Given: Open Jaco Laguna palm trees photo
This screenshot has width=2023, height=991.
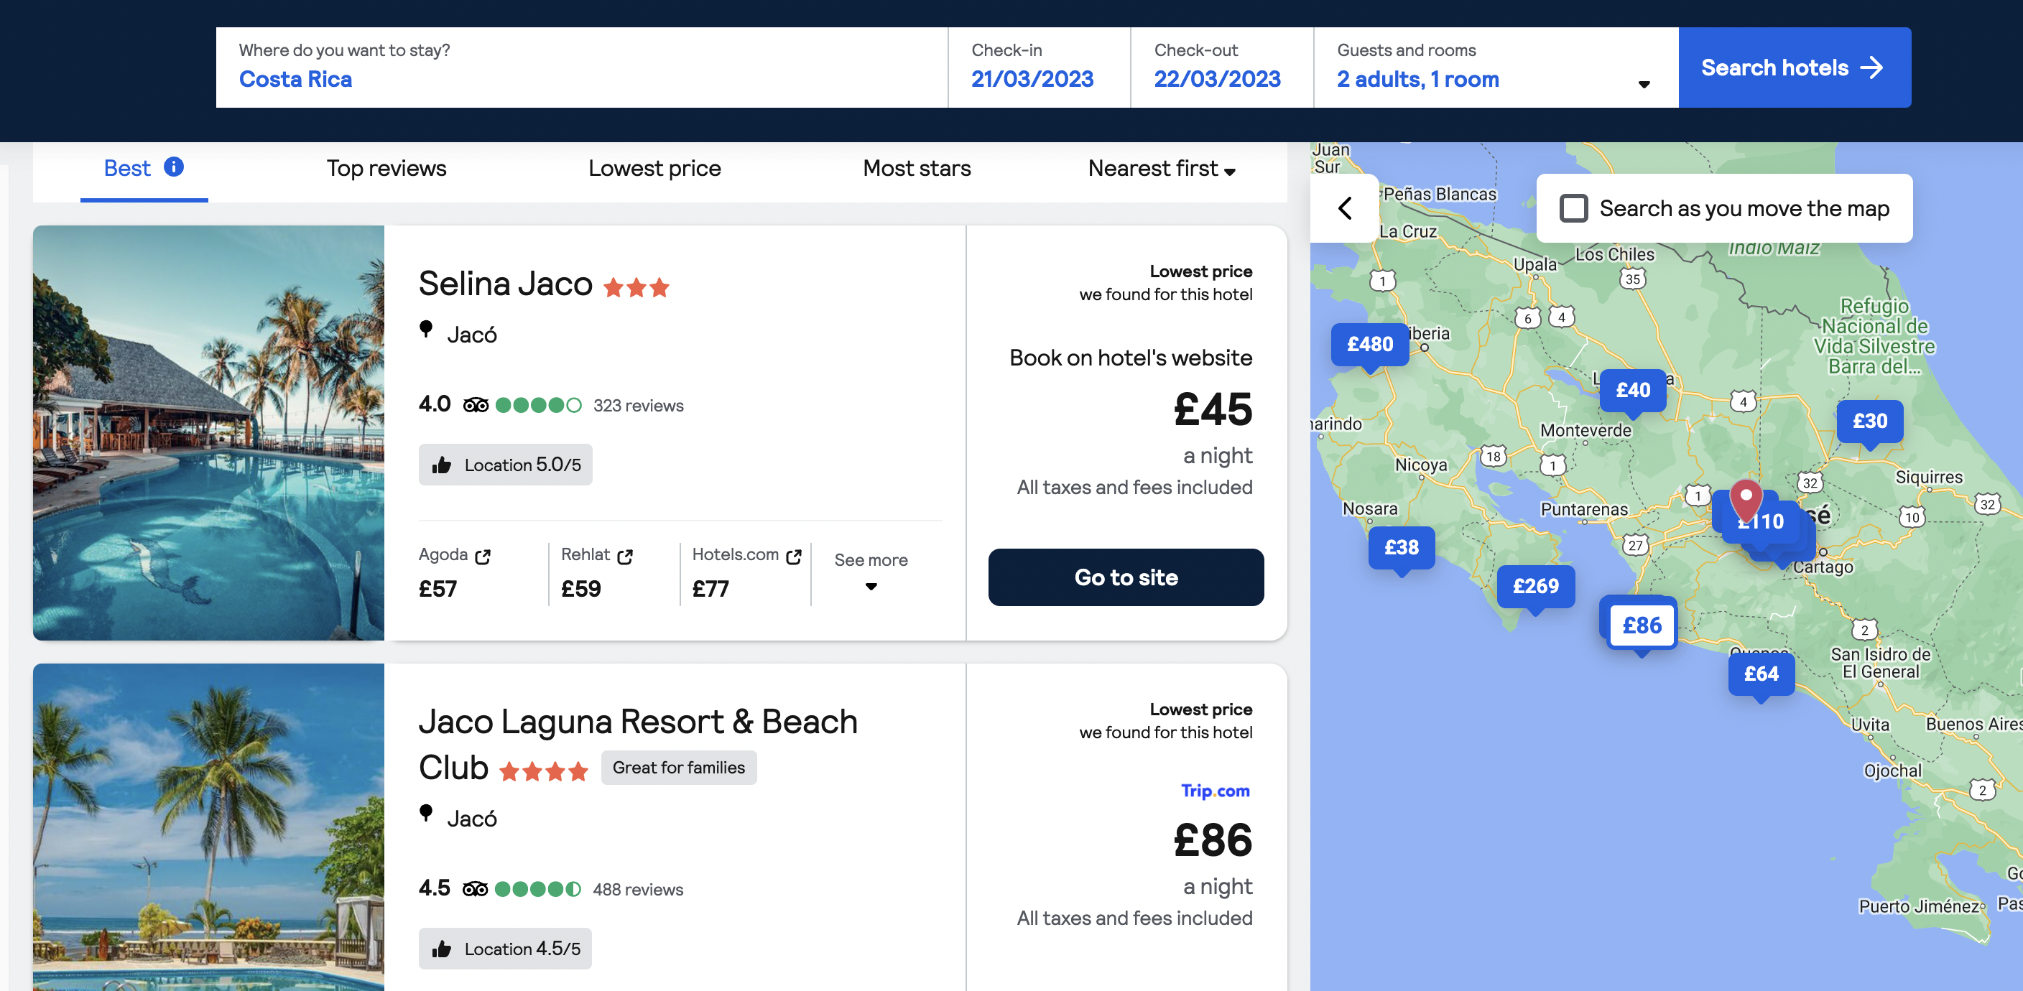Looking at the screenshot, I should pos(209,827).
